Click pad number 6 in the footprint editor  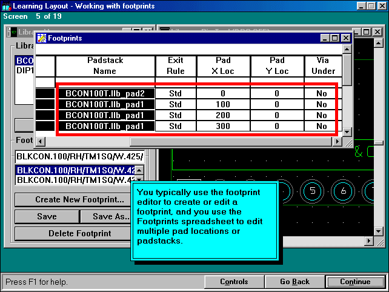click(344, 190)
